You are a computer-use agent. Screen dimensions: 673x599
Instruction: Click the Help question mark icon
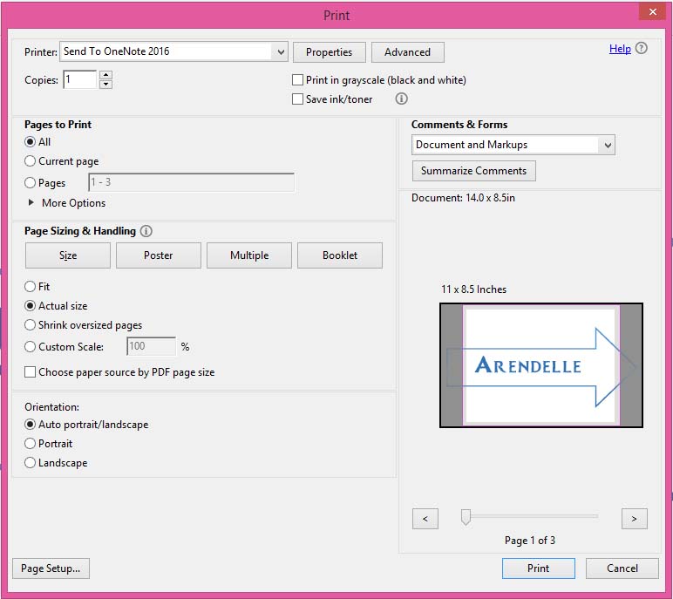tap(642, 49)
